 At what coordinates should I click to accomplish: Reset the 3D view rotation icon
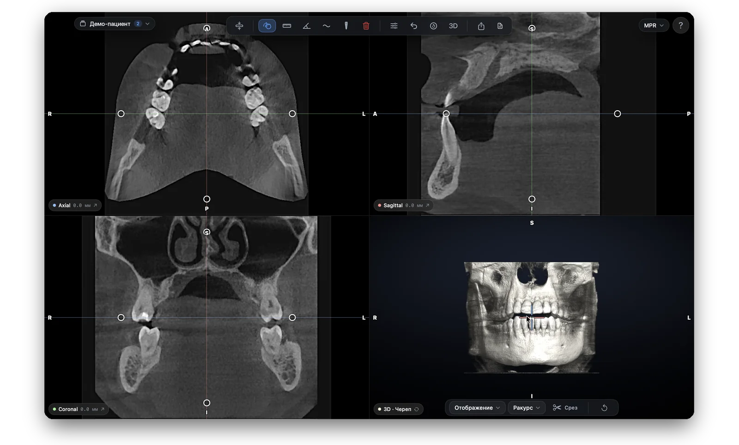[604, 408]
